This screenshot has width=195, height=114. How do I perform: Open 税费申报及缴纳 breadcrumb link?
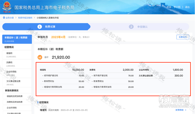pyautogui.click(x=25, y=18)
